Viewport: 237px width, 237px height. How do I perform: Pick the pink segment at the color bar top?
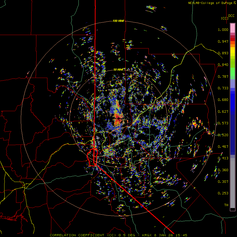click(233, 28)
